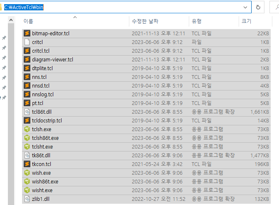279x205 pixels.
Task: Click the 14KB size of tcldocstrip.tcl
Action: [x=263, y=120]
